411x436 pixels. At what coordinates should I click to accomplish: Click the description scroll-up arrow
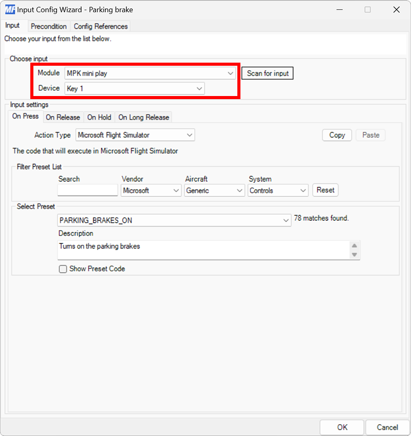(354, 244)
